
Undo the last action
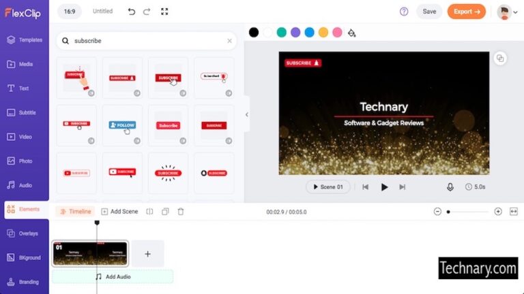pyautogui.click(x=132, y=12)
